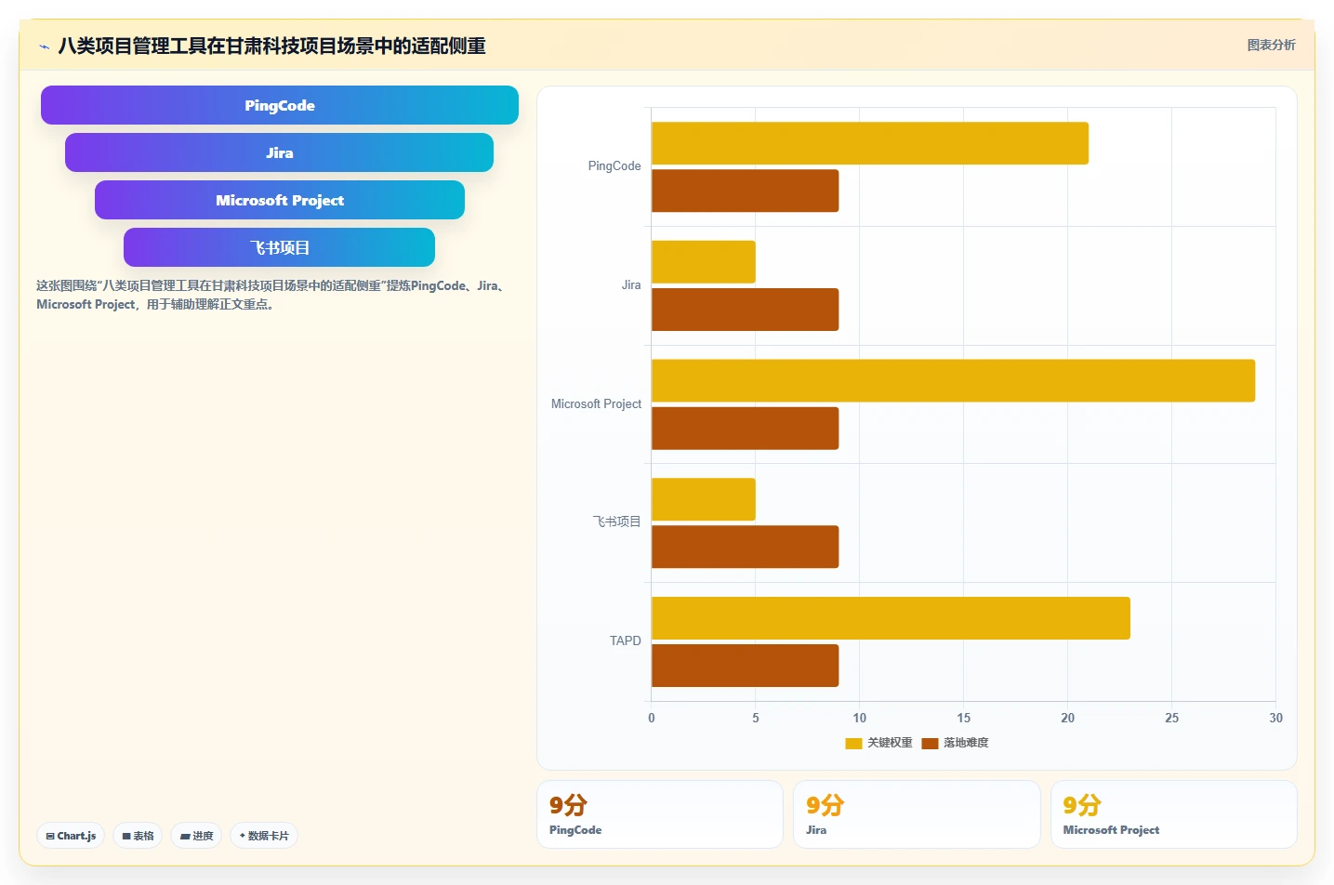Click the brown 落地难度 bar for 飞书项目
Viewport: 1334px width, 885px height.
tap(746, 547)
